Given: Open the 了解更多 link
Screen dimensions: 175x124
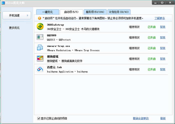Looking at the screenshot, I should click(x=159, y=18).
